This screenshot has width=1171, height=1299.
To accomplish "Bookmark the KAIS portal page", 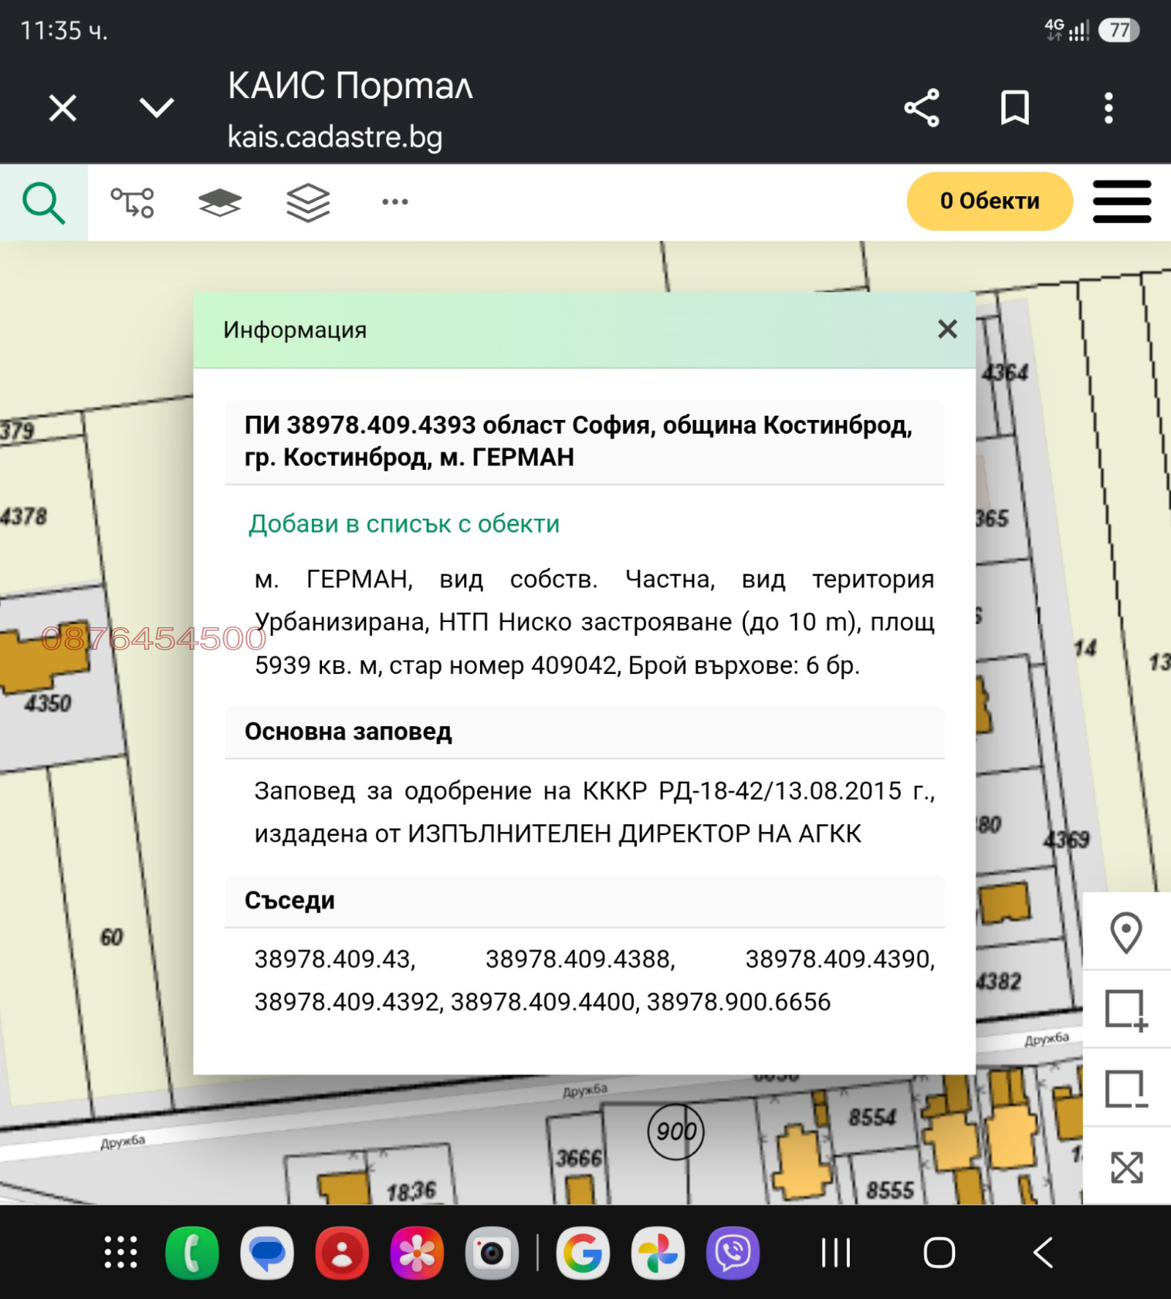I will pyautogui.click(x=1015, y=108).
